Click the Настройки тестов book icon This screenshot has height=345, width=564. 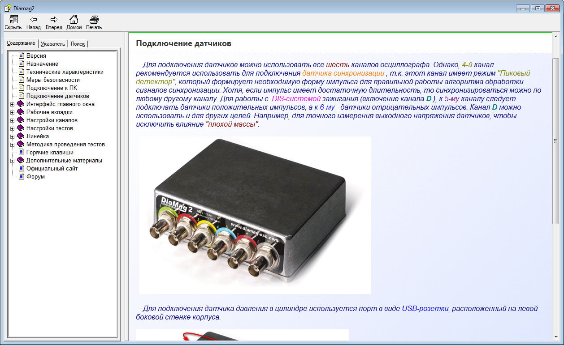click(21, 128)
